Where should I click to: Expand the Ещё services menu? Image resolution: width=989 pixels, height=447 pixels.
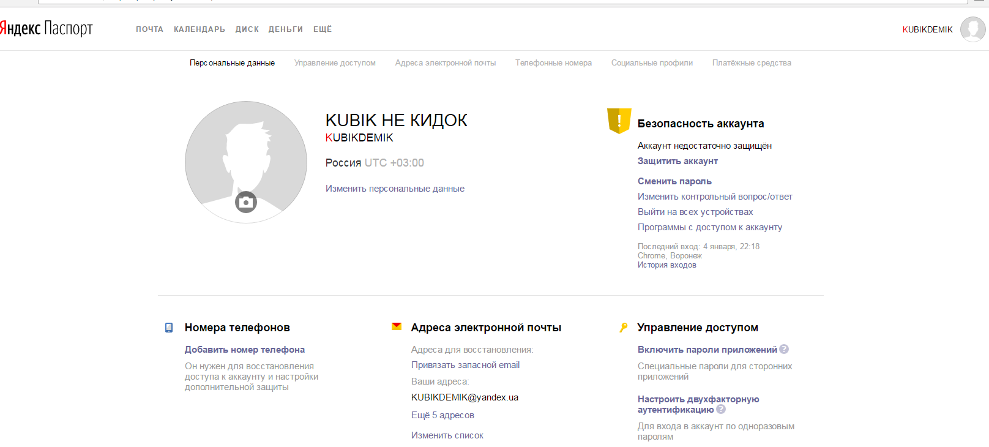323,29
